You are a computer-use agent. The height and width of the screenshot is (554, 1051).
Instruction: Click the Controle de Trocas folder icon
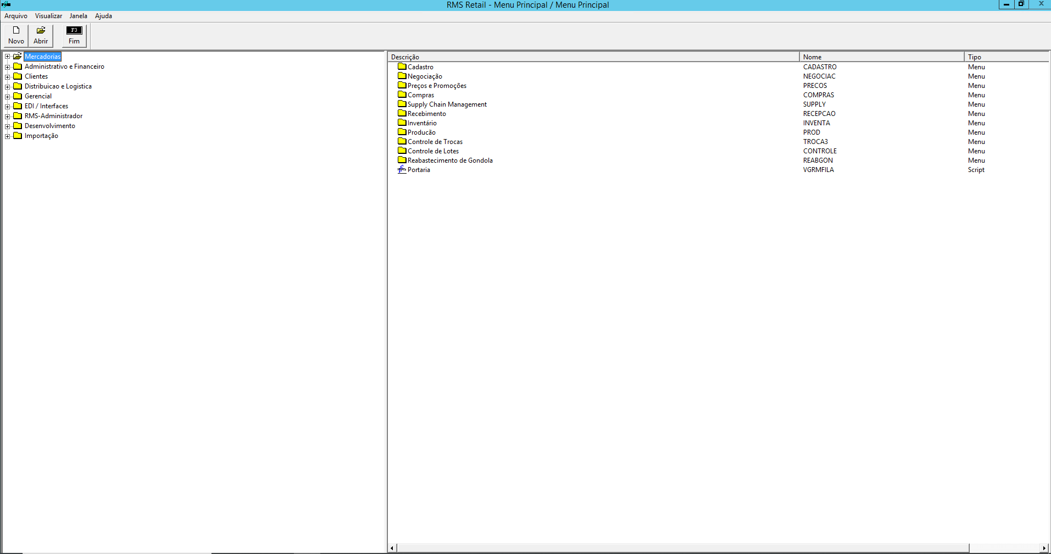click(x=402, y=141)
